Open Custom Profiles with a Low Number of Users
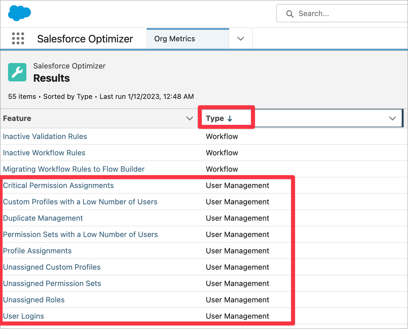Image resolution: width=408 pixels, height=329 pixels. click(80, 202)
